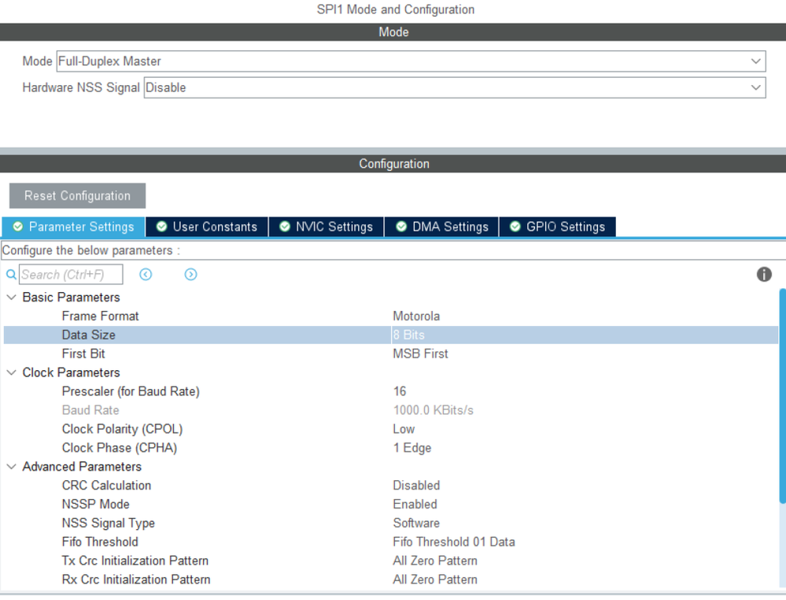Select Prescaler (for Baud Rate) parameter
This screenshot has height=600, width=786.
tap(131, 391)
